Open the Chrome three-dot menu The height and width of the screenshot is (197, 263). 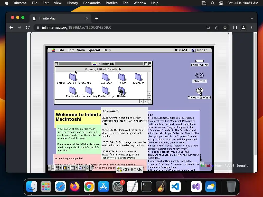tap(252, 27)
